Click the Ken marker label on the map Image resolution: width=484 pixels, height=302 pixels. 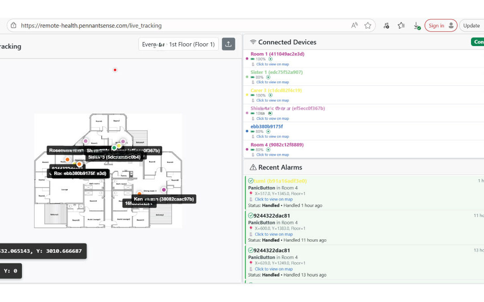pos(164,199)
